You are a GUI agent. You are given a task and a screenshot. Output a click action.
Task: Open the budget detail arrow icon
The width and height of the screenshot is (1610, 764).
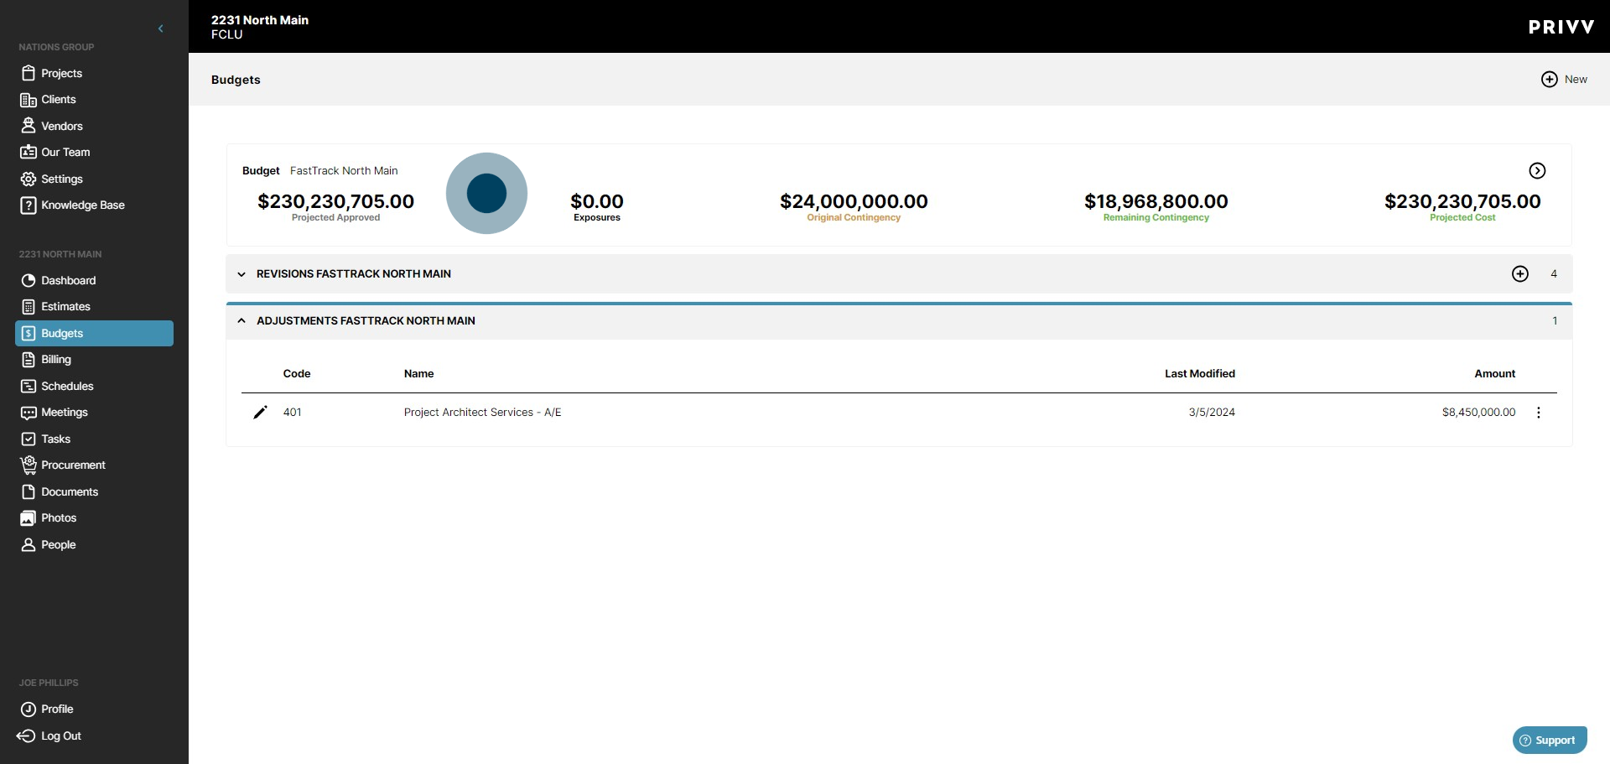[x=1537, y=170]
